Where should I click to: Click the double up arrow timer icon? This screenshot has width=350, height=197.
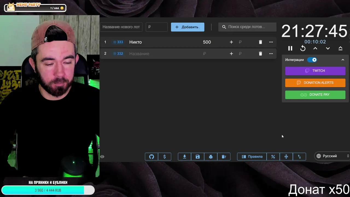(340, 48)
